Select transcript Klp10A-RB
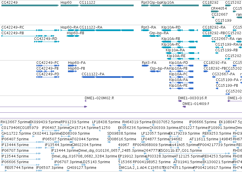This screenshot has width=242, height=172. click(x=179, y=42)
